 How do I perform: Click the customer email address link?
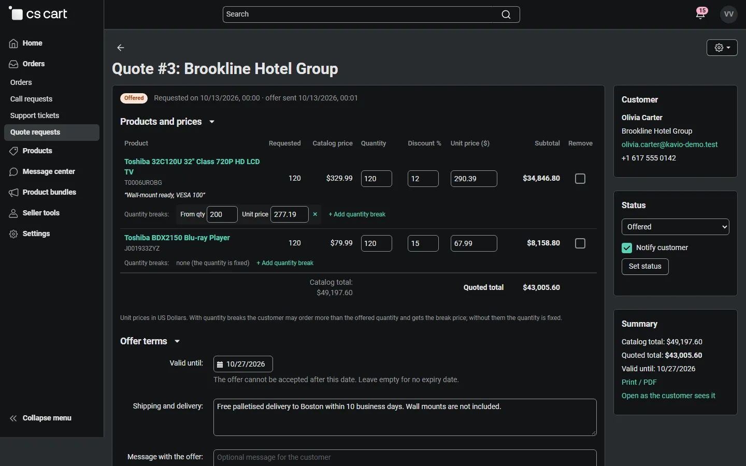(669, 144)
